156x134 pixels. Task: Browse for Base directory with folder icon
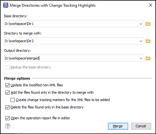(x=148, y=24)
